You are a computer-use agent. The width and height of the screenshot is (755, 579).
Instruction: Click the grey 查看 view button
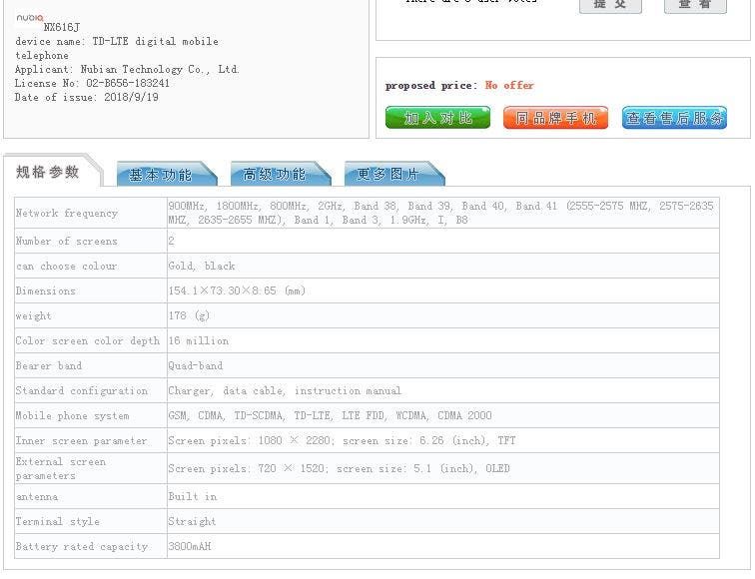tap(695, 5)
